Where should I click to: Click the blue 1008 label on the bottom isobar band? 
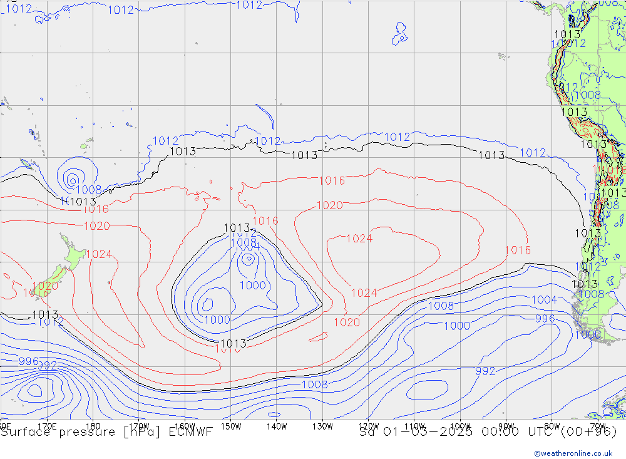coord(314,384)
